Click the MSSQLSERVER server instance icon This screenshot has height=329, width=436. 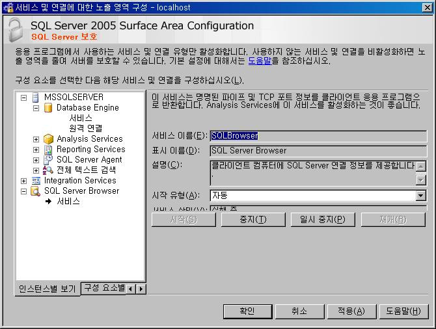(35, 98)
